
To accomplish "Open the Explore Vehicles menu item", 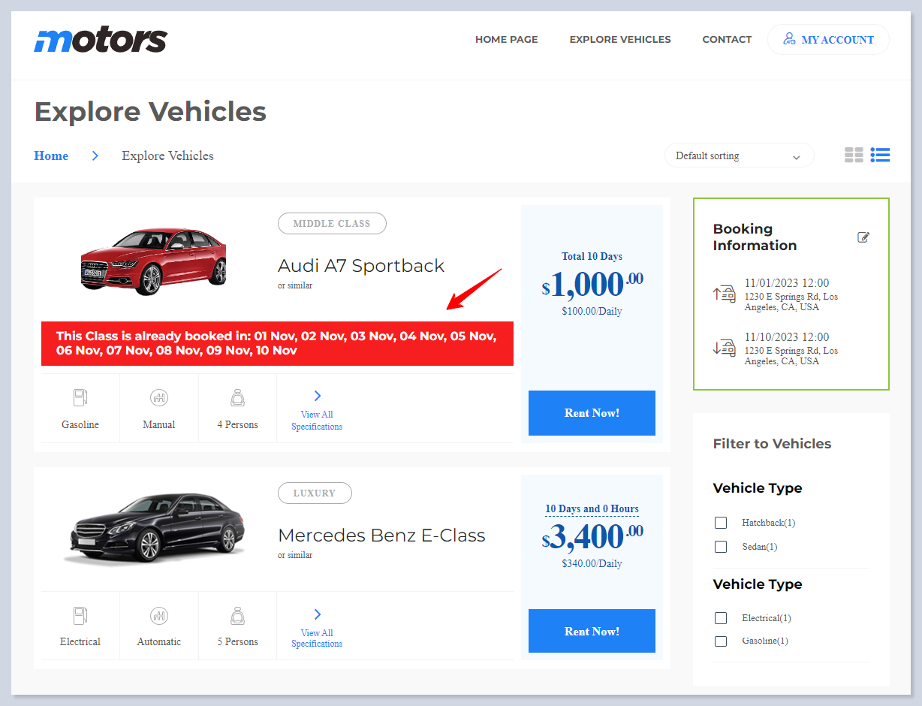I will point(620,40).
